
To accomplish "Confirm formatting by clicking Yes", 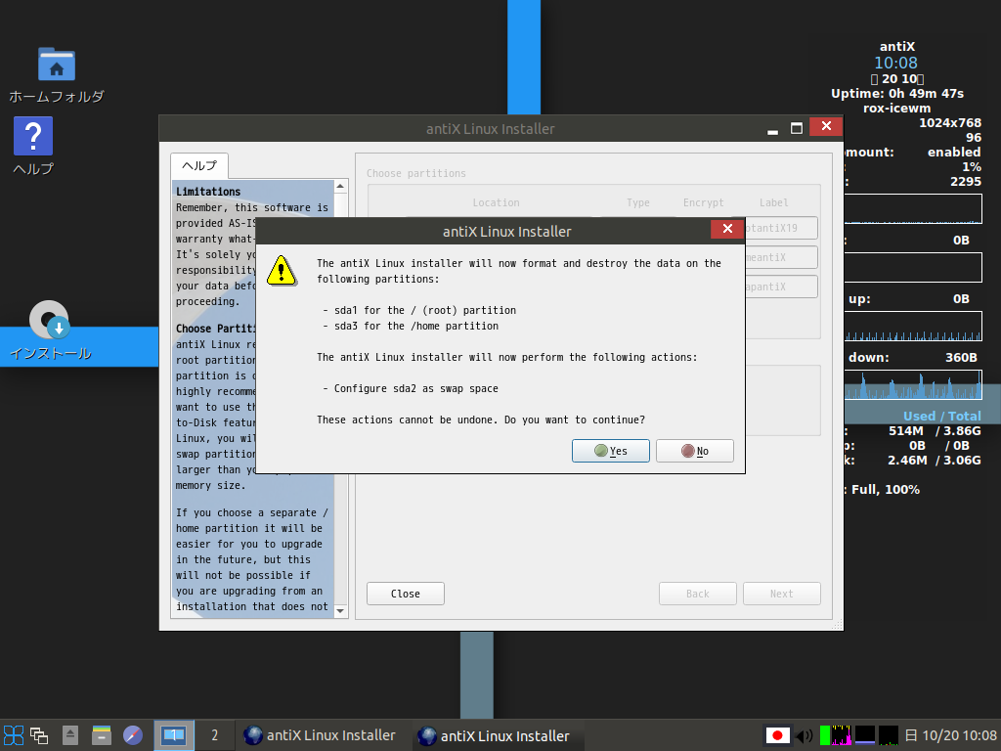I will pos(610,451).
